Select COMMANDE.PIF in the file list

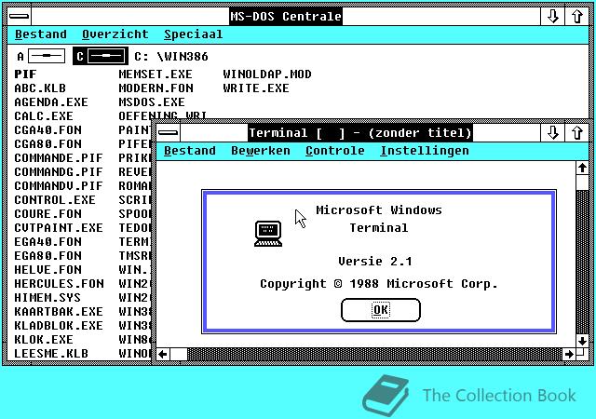59,157
